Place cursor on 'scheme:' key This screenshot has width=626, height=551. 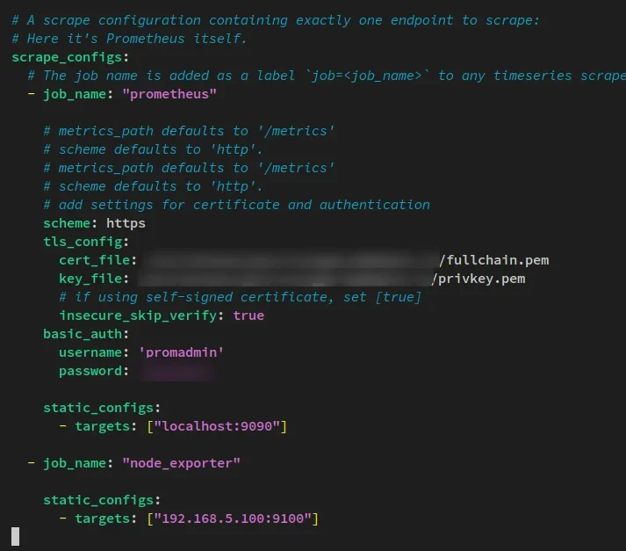[70, 223]
